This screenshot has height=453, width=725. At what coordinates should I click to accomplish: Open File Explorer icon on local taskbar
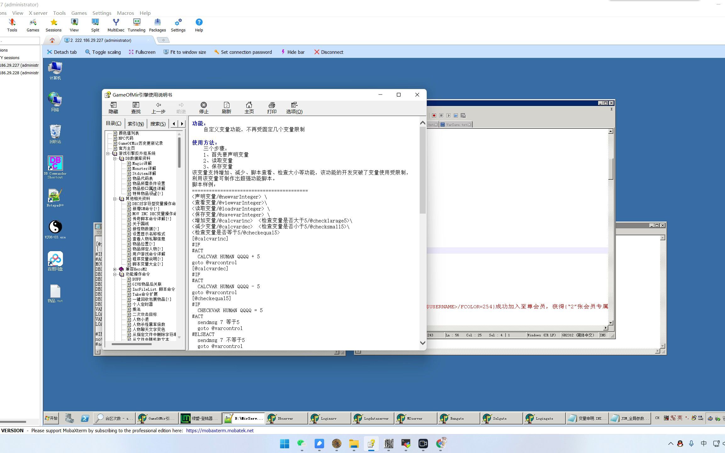click(x=354, y=444)
